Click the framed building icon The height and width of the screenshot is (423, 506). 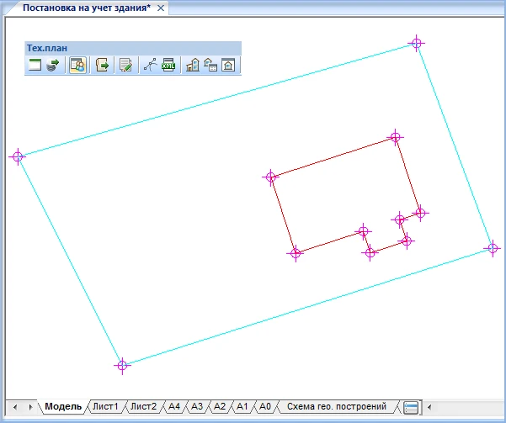tap(226, 65)
